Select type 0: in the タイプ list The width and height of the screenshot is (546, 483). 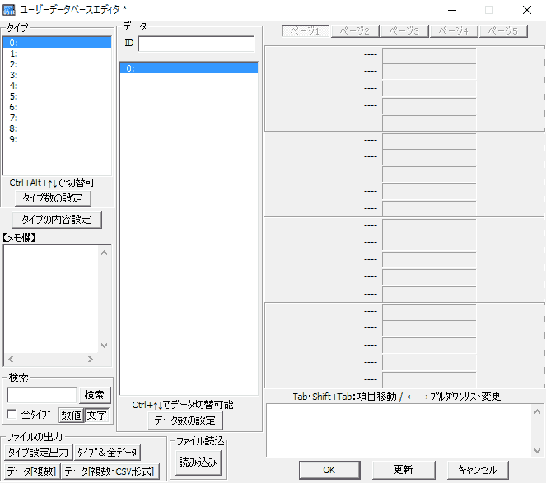[57, 43]
